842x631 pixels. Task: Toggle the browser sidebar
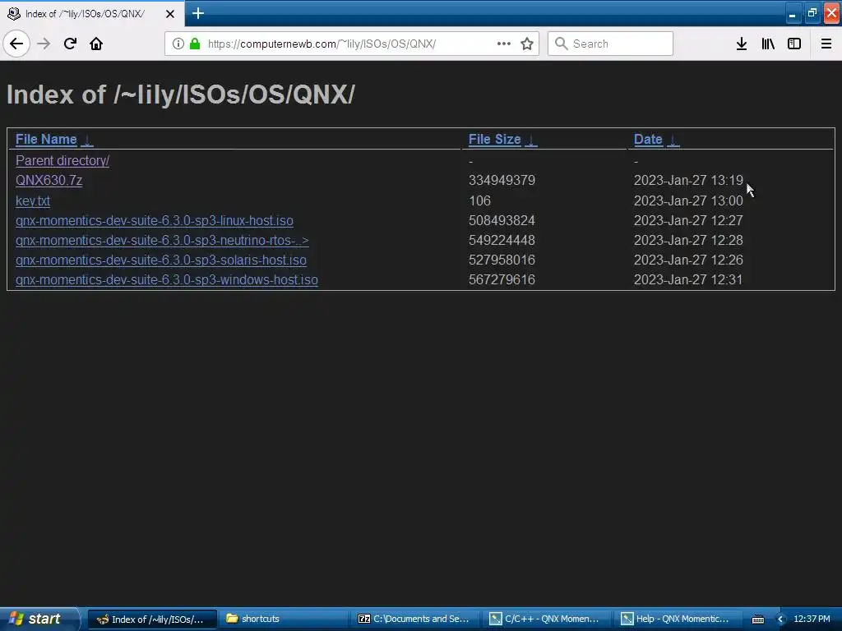coord(794,44)
